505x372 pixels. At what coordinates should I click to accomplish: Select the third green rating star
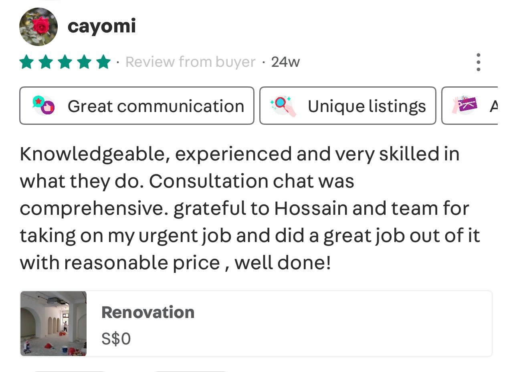64,62
